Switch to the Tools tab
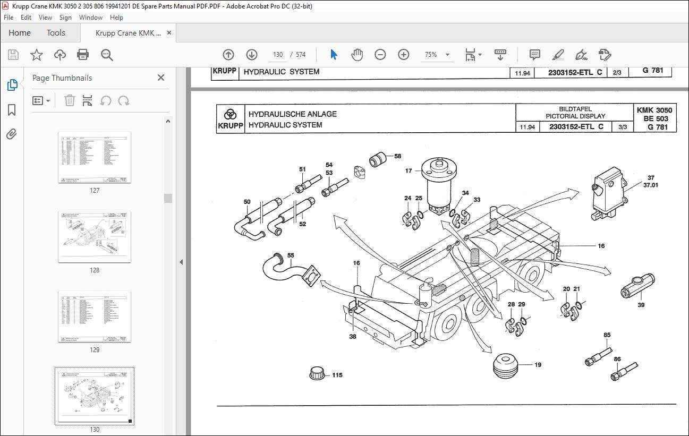The height and width of the screenshot is (436, 689). 56,33
